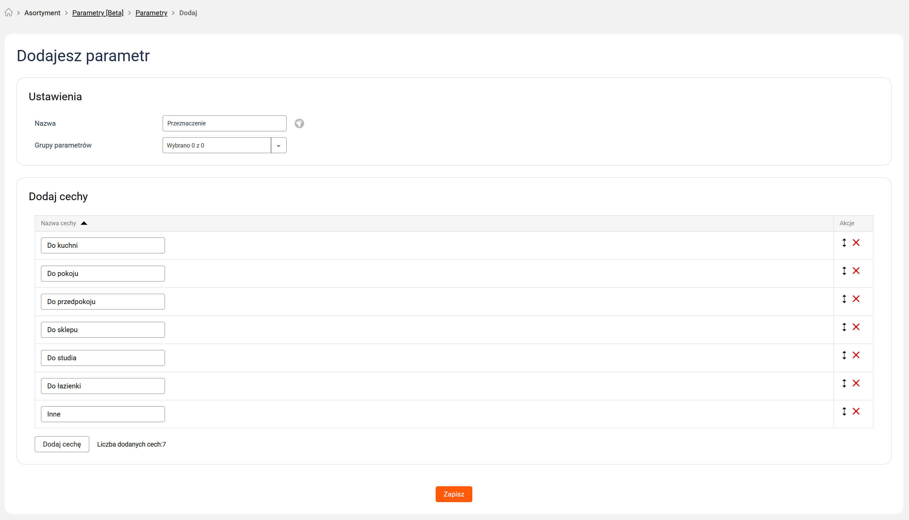Delete the "Do kuchni" feature row

856,243
